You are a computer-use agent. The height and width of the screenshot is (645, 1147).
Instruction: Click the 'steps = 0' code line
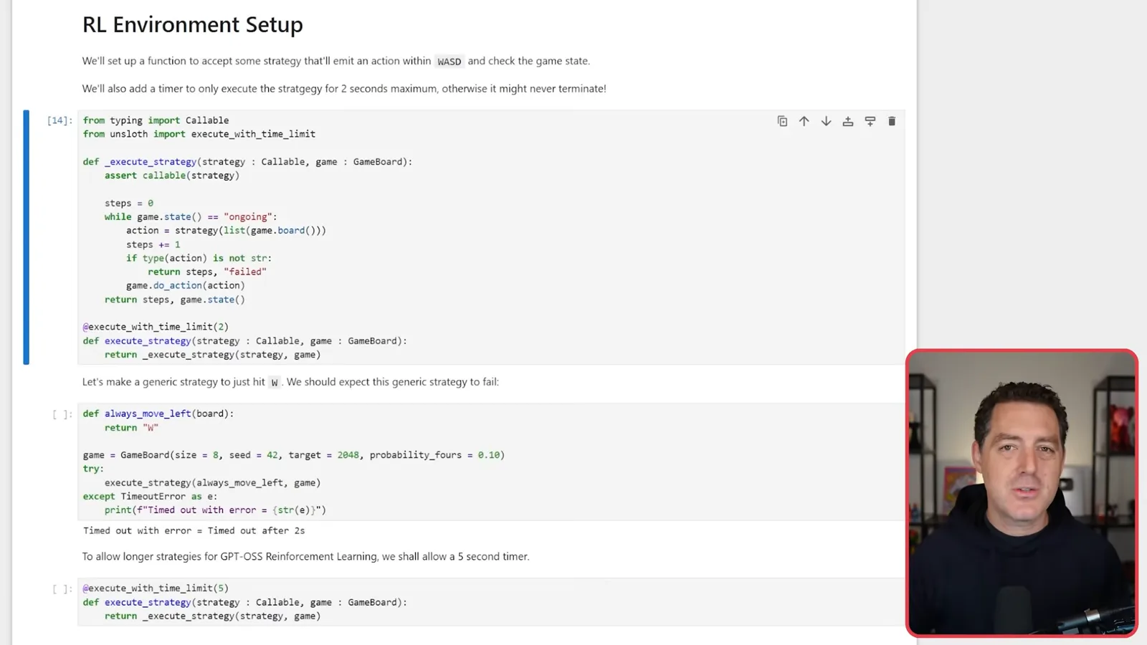[129, 204]
